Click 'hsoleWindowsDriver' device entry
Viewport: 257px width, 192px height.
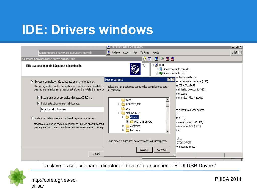tap(186, 77)
